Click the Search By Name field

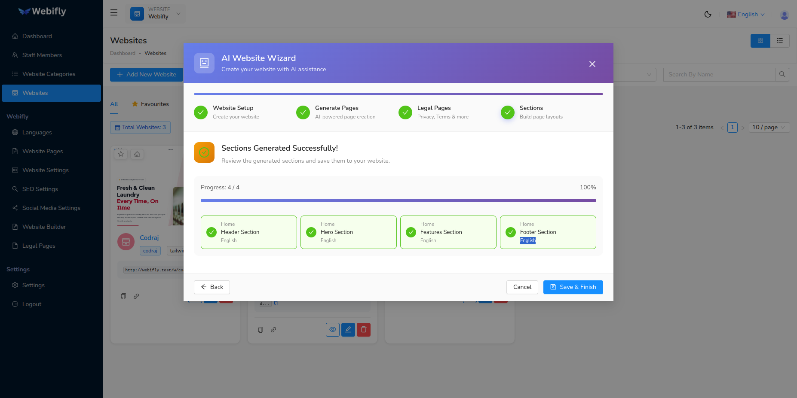pyautogui.click(x=719, y=75)
